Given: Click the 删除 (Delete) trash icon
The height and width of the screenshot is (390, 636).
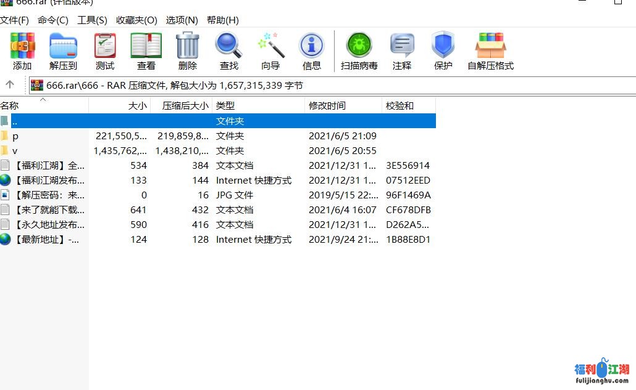Looking at the screenshot, I should coord(187,46).
